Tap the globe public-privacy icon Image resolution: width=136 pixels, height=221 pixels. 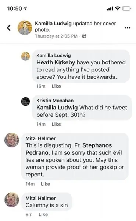point(84,36)
